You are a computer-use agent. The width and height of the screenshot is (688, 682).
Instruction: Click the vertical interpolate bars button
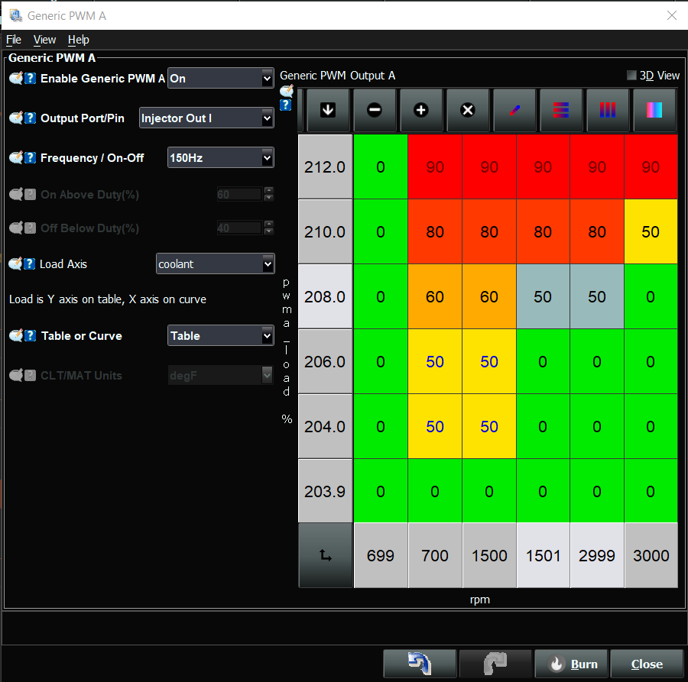(608, 110)
